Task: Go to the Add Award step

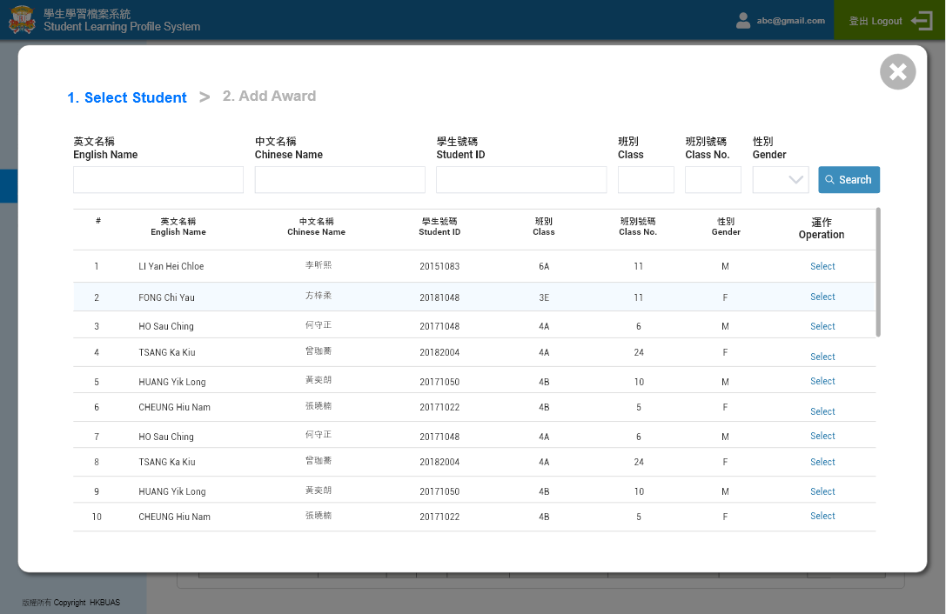Action: pyautogui.click(x=269, y=97)
